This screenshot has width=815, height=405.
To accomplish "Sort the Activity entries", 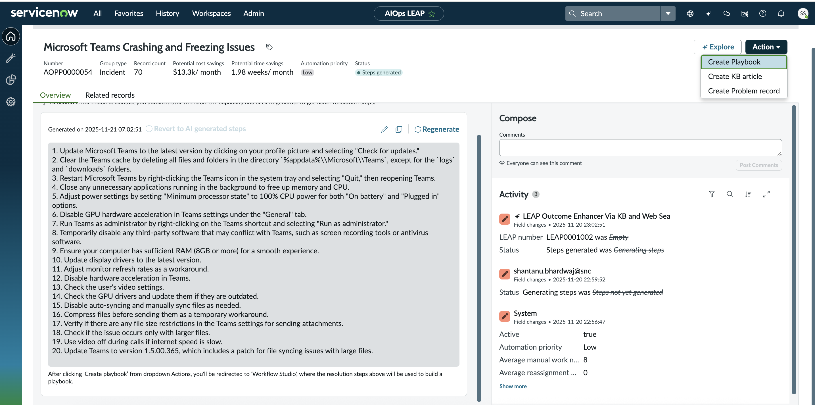I will coord(748,194).
